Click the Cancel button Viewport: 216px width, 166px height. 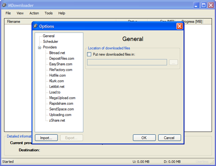169,138
